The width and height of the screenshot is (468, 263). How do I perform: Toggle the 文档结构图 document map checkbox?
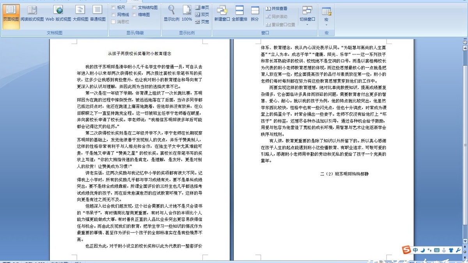(x=134, y=7)
